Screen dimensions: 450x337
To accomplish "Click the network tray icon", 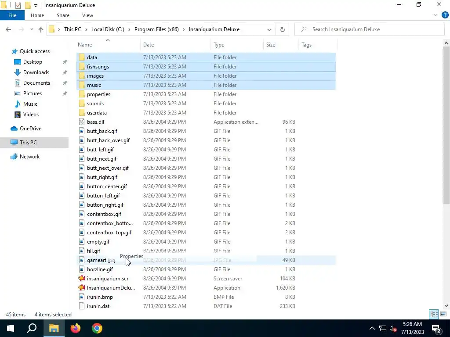I will (x=383, y=328).
